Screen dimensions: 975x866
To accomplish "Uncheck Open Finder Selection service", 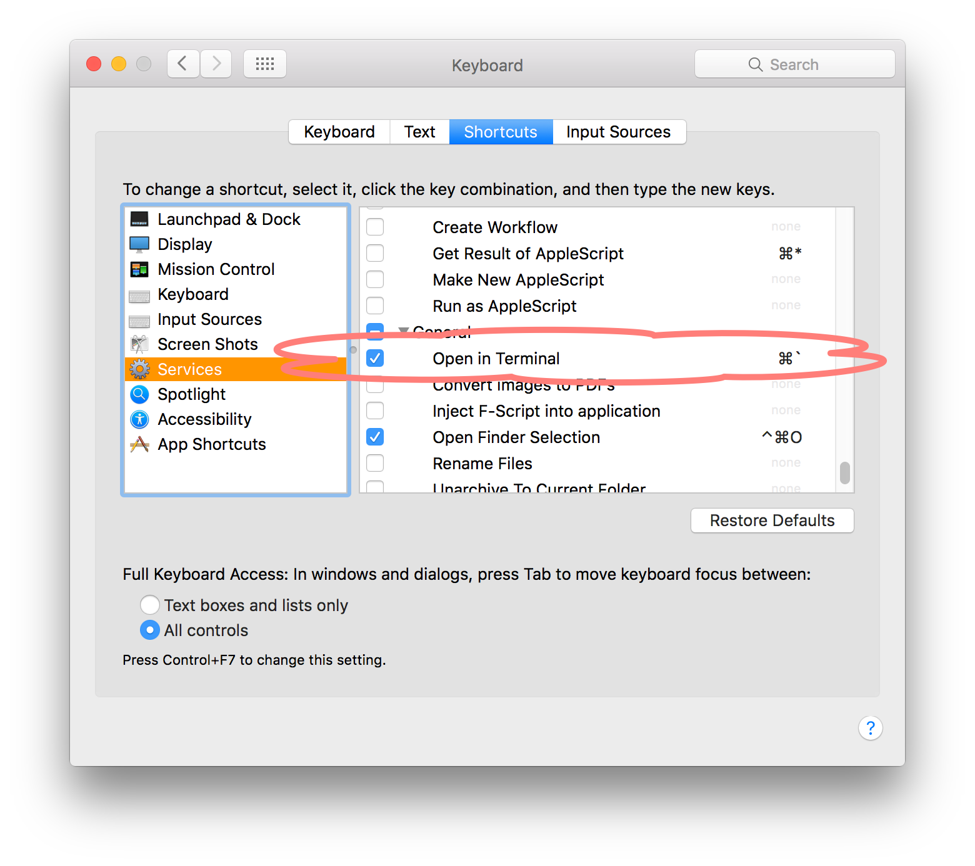I will click(x=375, y=437).
